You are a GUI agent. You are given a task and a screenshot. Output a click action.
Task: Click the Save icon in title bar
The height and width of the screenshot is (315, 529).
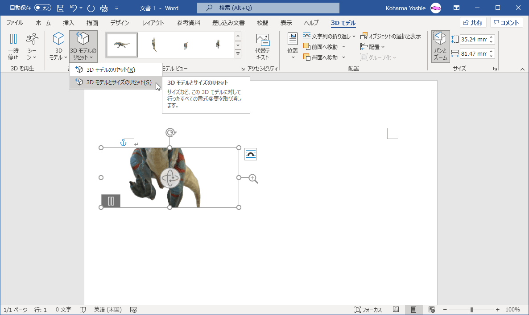tap(61, 8)
